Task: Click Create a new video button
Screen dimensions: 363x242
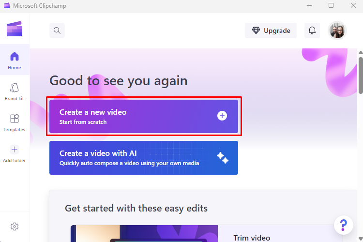Action: point(144,116)
